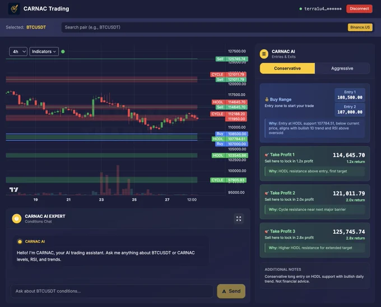This screenshot has width=381, height=307.
Task: Click the 2.8x return label
Action: point(355,239)
